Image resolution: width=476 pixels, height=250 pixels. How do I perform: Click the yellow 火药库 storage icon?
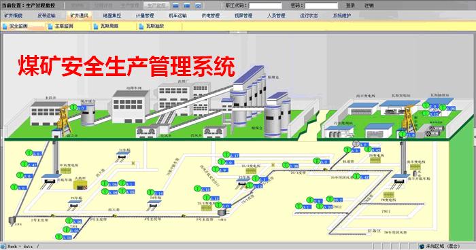click(80, 185)
